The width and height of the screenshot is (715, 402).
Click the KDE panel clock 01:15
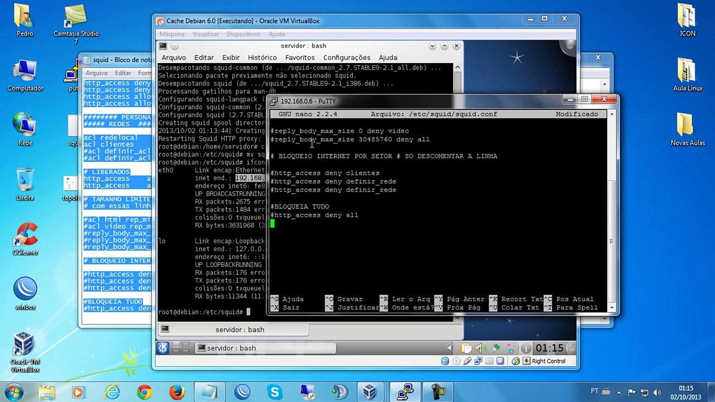tap(549, 348)
